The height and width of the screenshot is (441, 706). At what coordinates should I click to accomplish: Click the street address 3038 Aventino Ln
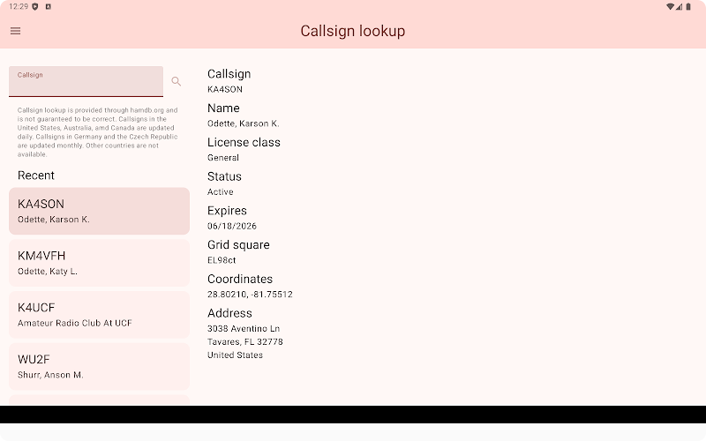[x=244, y=329]
